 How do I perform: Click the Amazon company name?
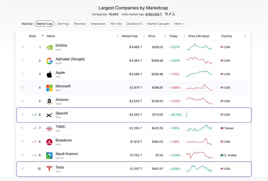pos(62,99)
